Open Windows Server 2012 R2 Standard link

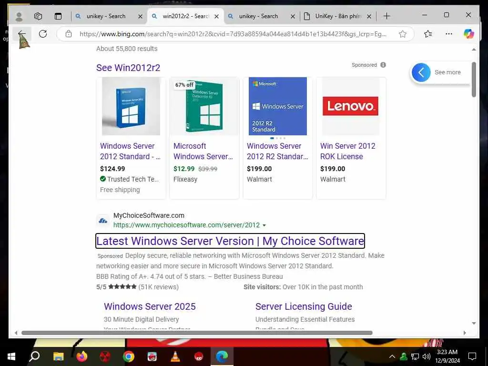tap(277, 151)
